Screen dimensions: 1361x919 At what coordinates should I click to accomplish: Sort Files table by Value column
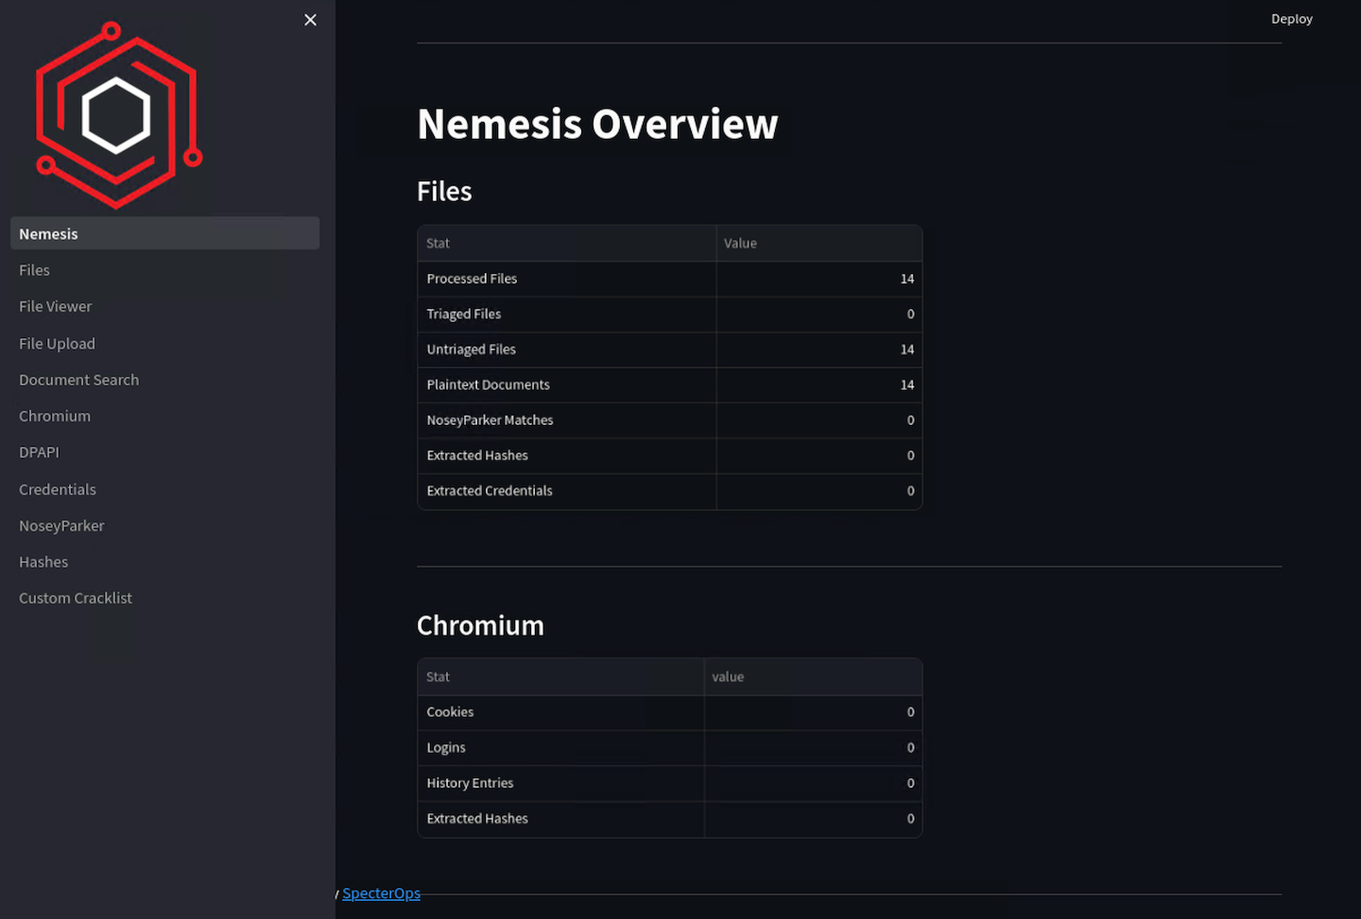pos(819,243)
